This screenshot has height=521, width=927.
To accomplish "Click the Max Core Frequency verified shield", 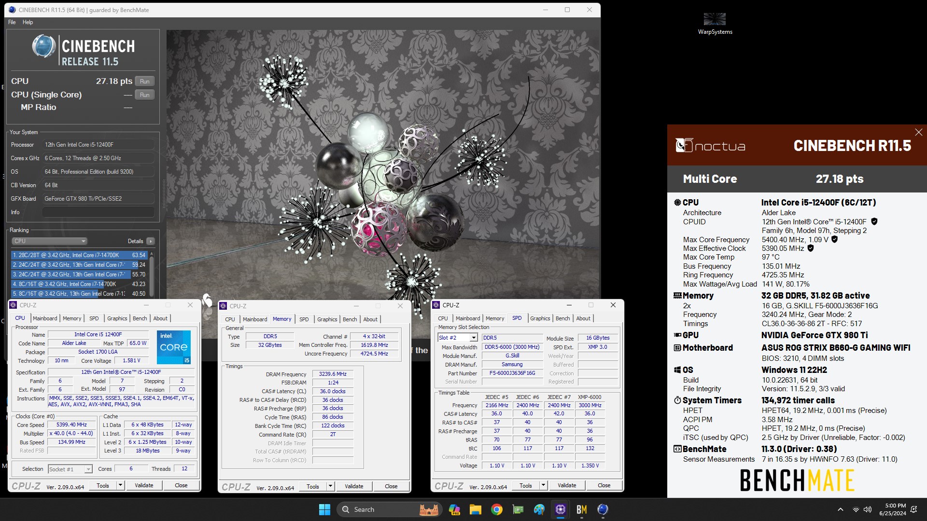I will (x=834, y=239).
